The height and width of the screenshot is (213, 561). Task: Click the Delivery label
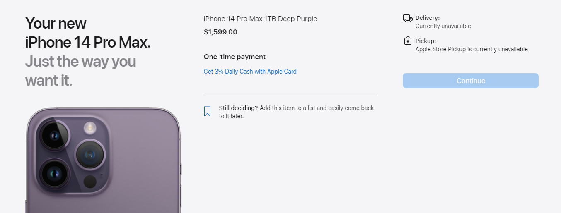427,18
